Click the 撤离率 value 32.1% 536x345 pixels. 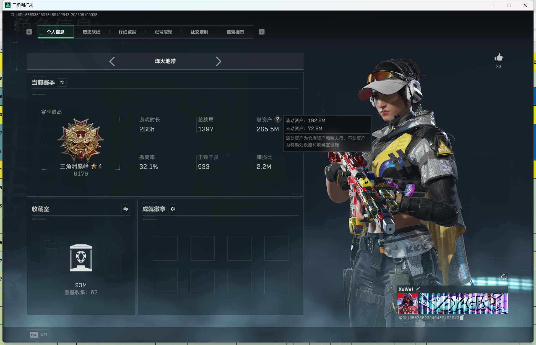pos(149,167)
